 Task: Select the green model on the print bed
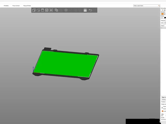[66, 64]
